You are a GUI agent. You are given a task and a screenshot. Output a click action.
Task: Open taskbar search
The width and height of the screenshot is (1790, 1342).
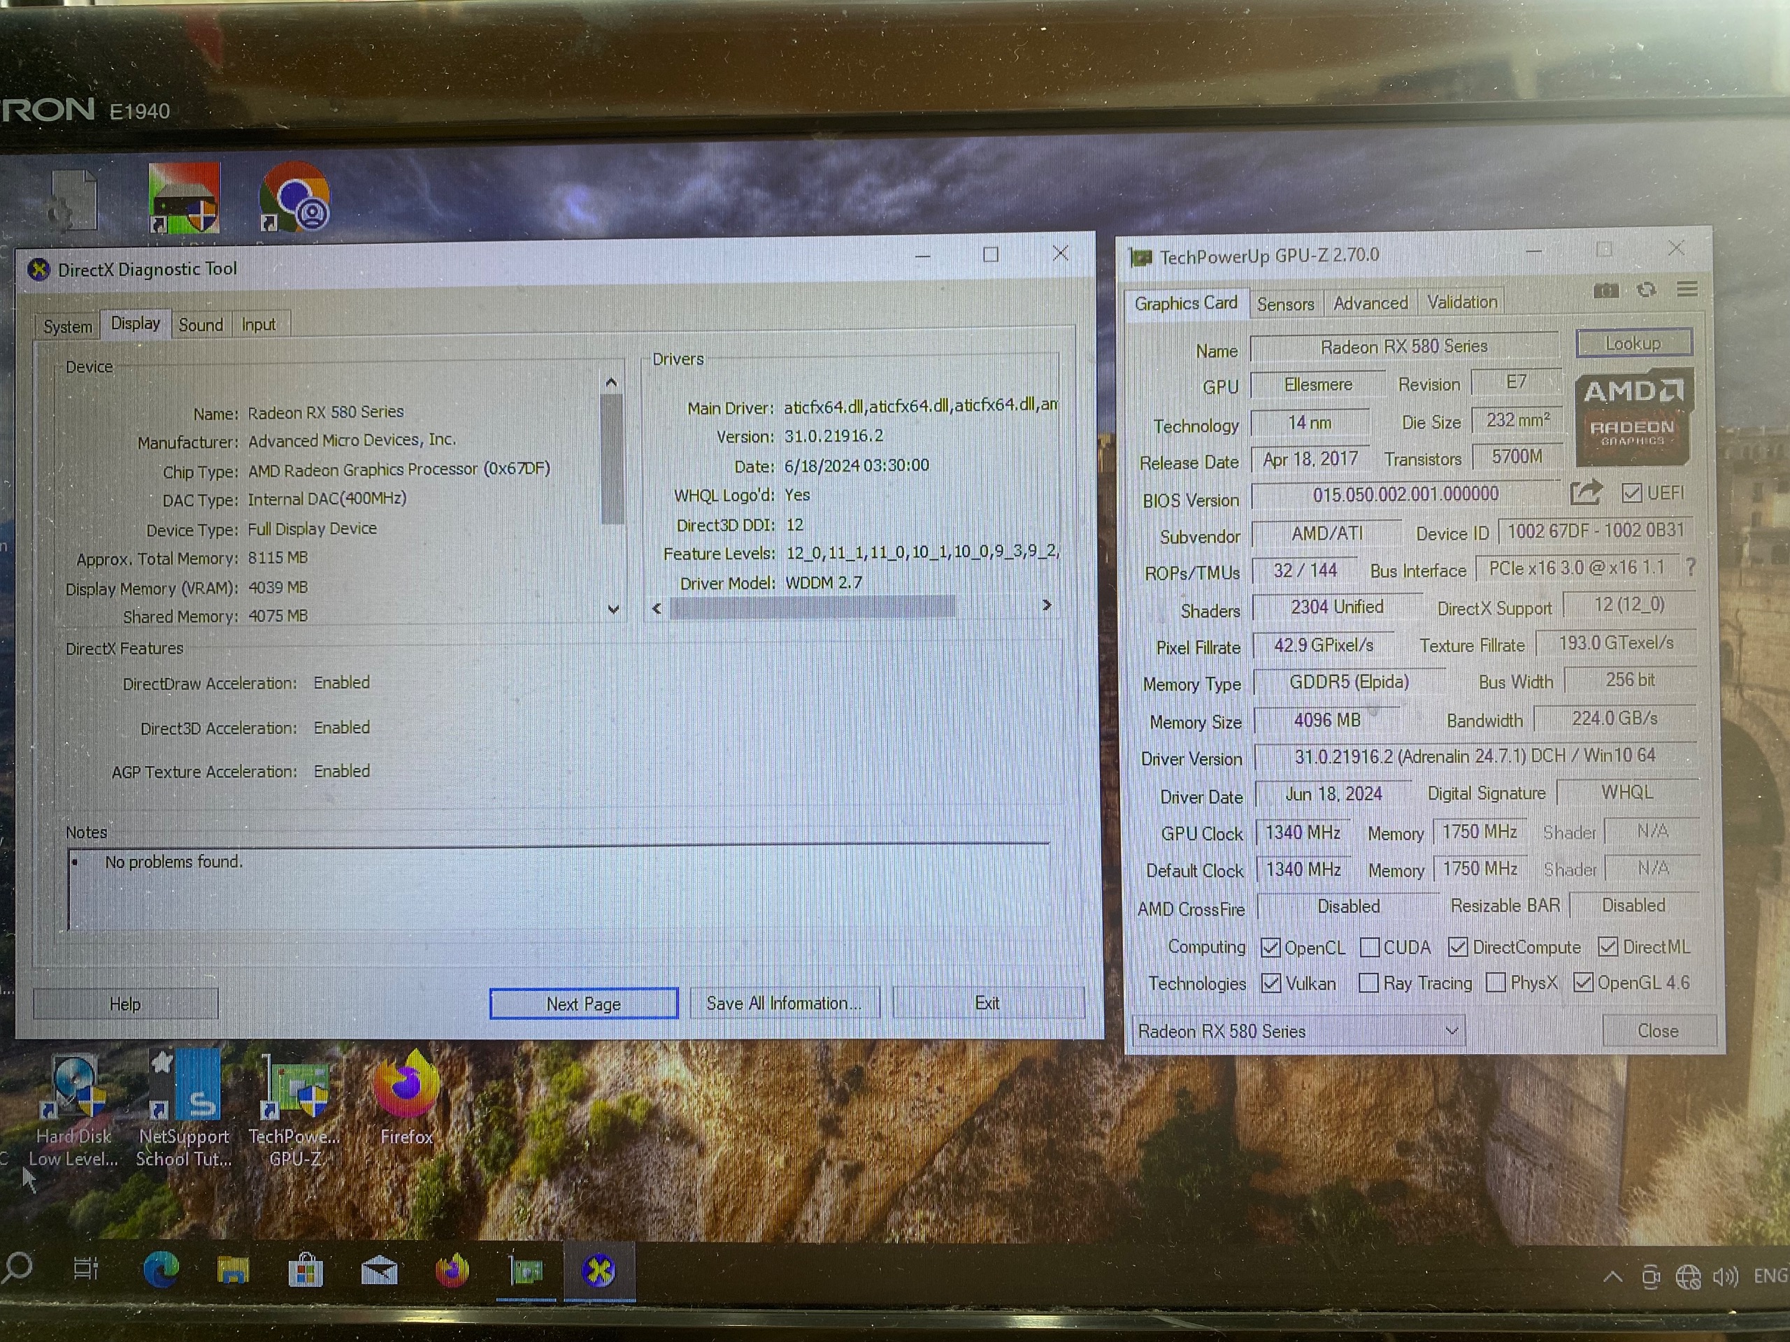click(17, 1268)
